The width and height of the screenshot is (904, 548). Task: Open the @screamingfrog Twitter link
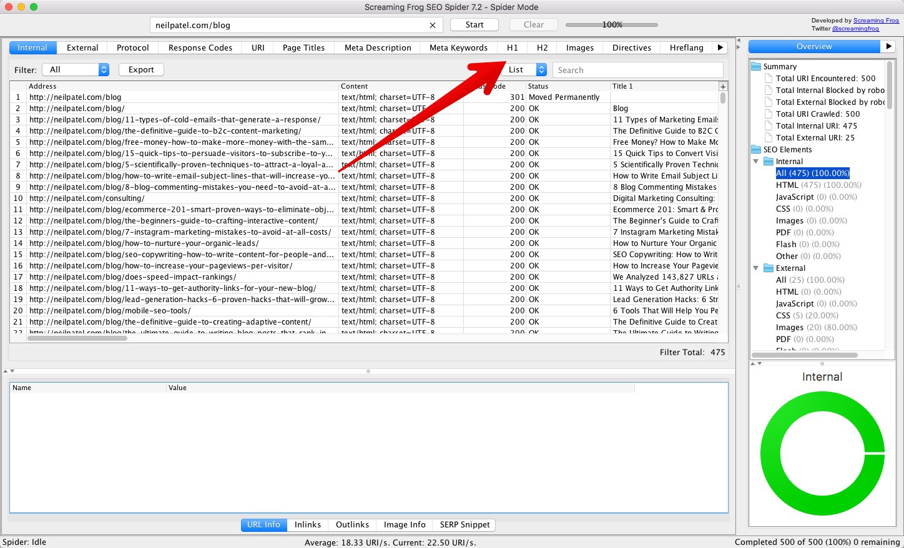pyautogui.click(x=855, y=29)
